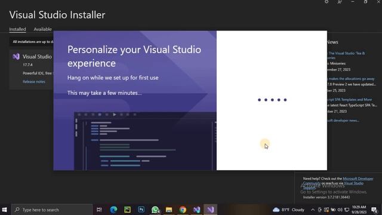Viewport: 382px width, 215px height.
Task: Maximize the Visual Studio Installer window
Action: pos(365,2)
